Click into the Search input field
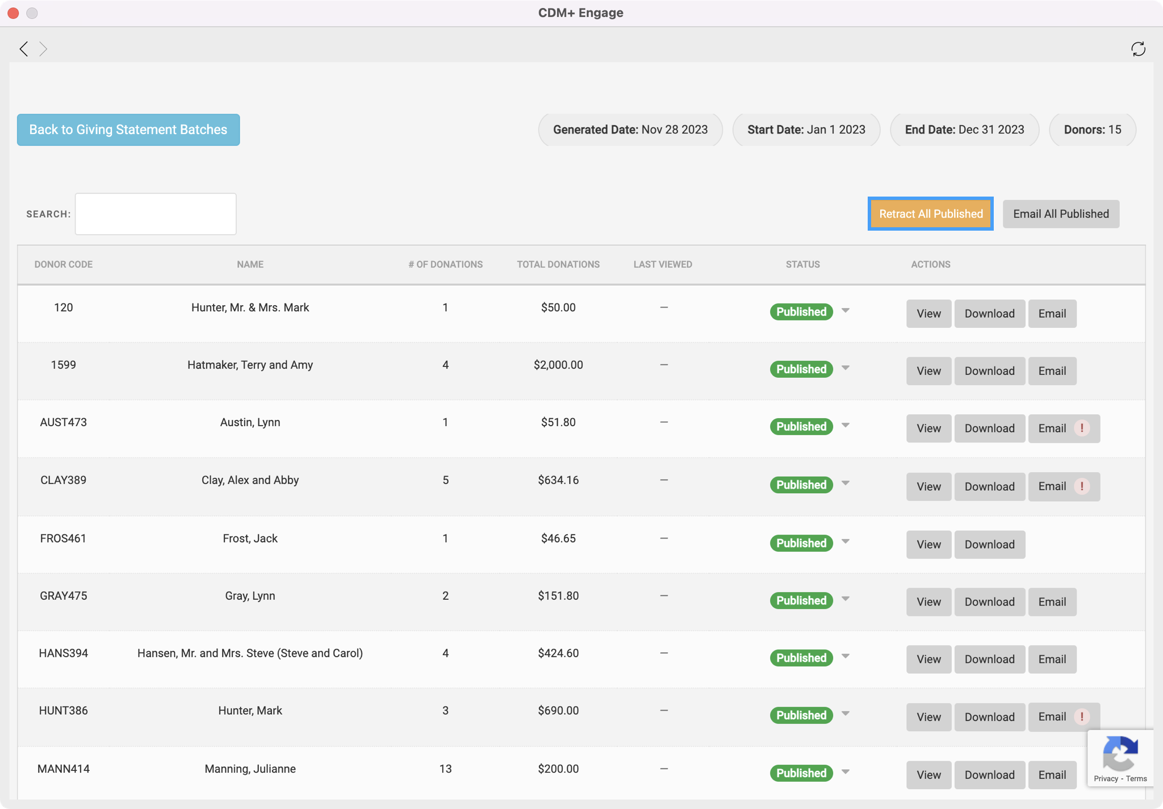This screenshot has width=1163, height=809. [x=156, y=214]
